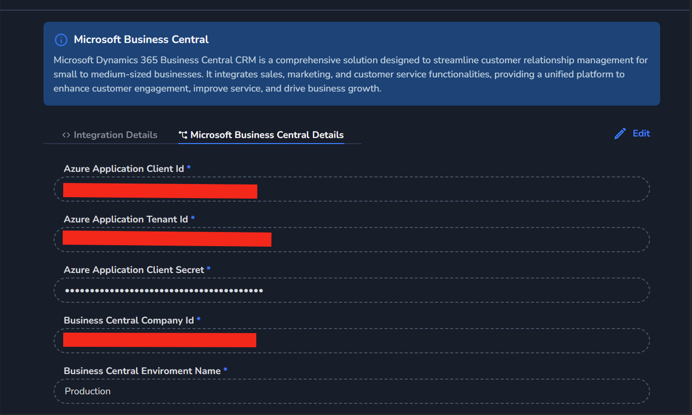Click the Azure Application Client Secret label
The width and height of the screenshot is (692, 415).
pos(134,270)
